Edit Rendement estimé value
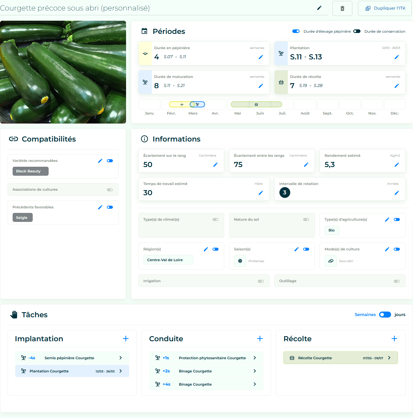Viewport: 413px width, 418px height. (x=397, y=165)
